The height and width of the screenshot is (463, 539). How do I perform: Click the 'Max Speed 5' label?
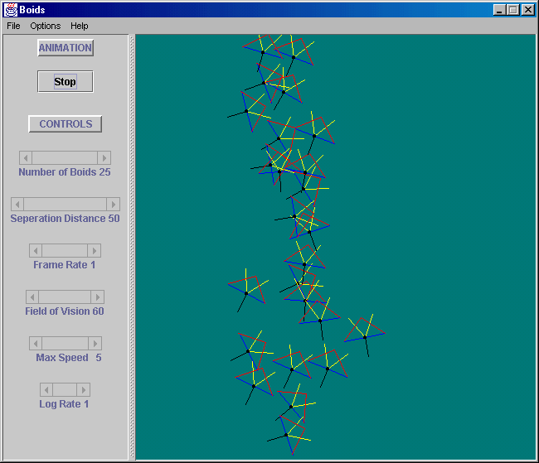[69, 358]
